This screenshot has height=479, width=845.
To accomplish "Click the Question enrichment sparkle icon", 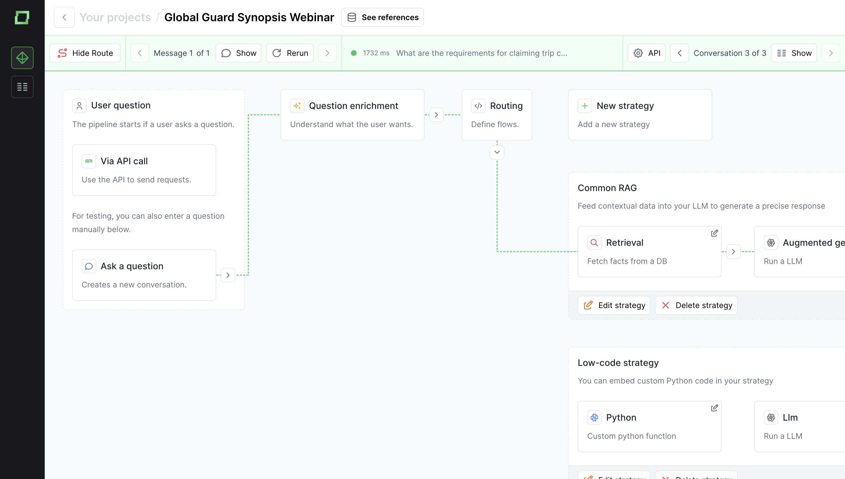I will pyautogui.click(x=297, y=106).
